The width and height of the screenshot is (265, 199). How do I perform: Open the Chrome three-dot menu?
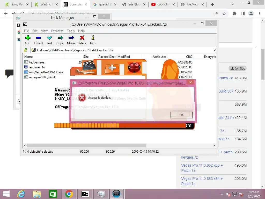coord(259,13)
